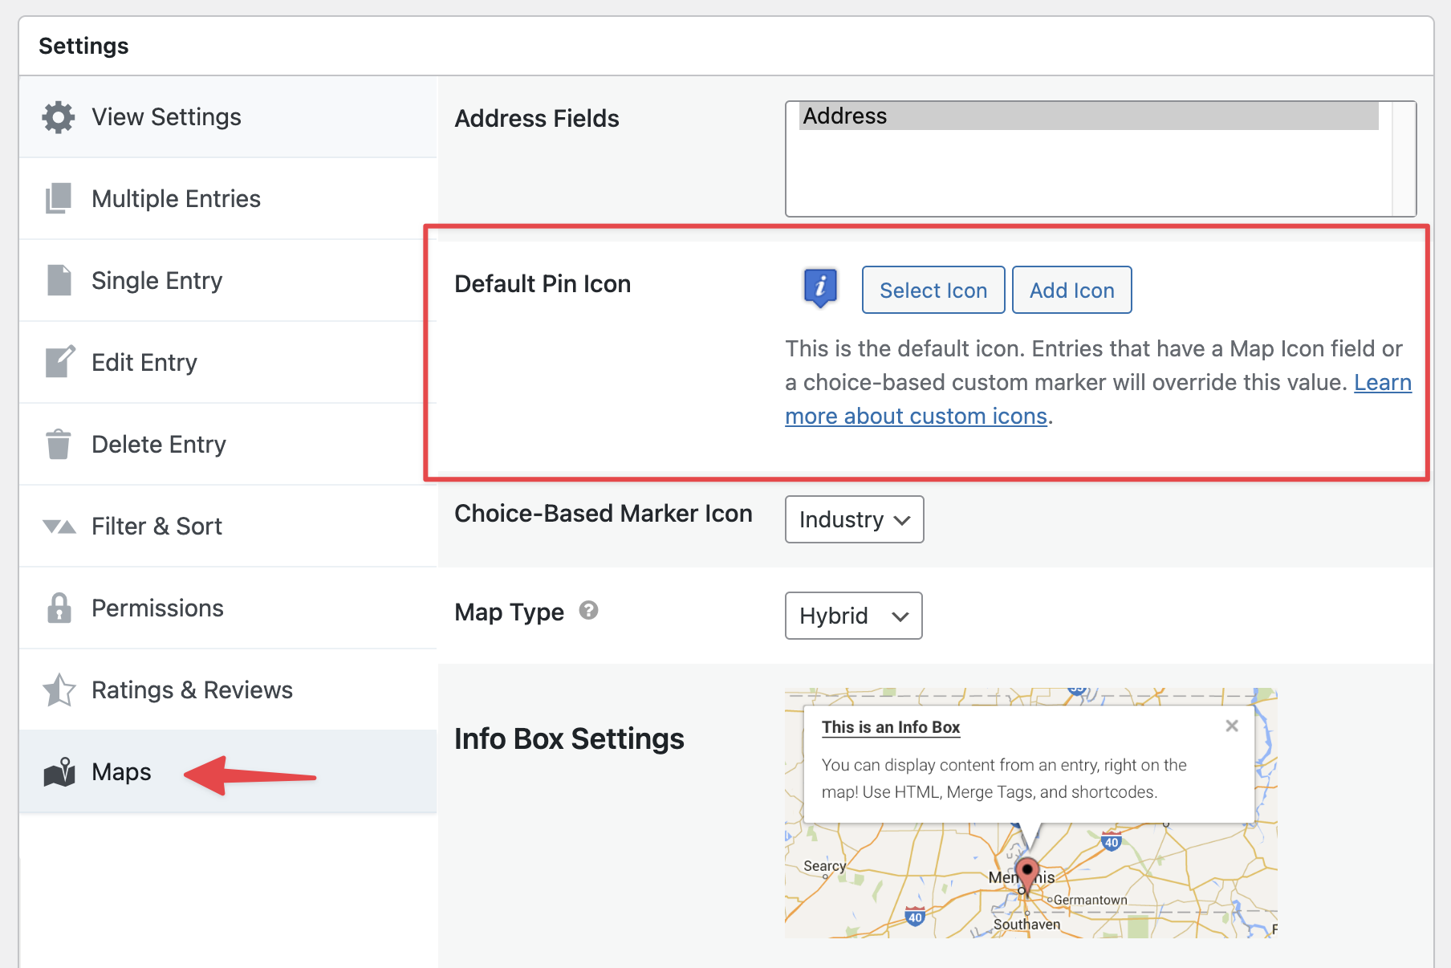Open the View Settings tab
Screen dimensions: 1451x968
tap(228, 117)
